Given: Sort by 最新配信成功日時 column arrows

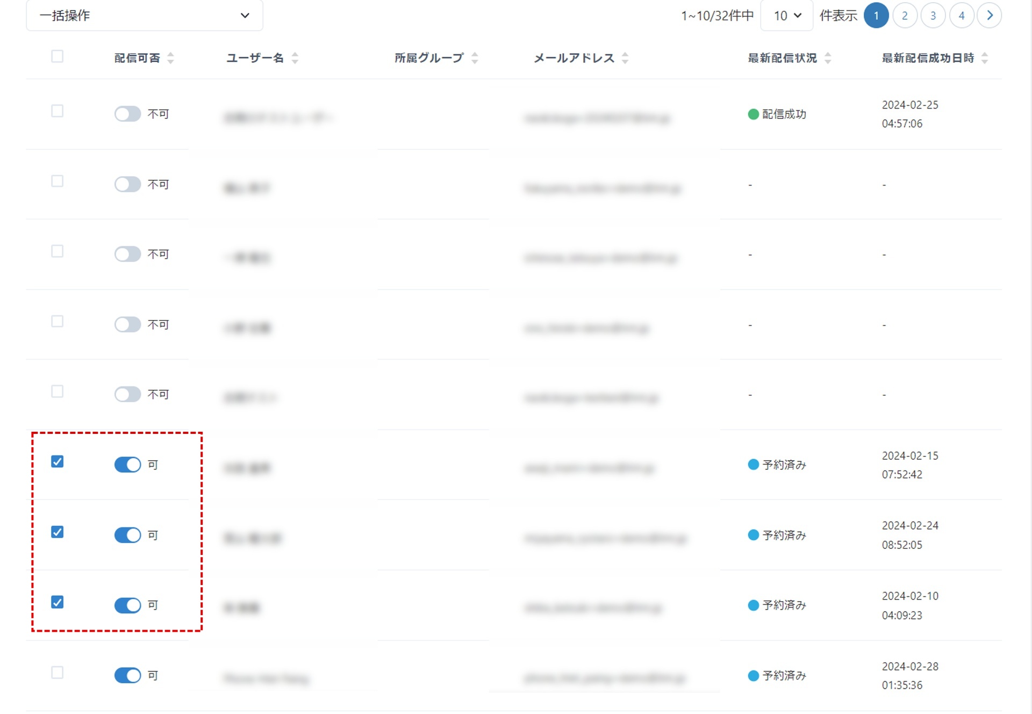Looking at the screenshot, I should click(x=984, y=58).
